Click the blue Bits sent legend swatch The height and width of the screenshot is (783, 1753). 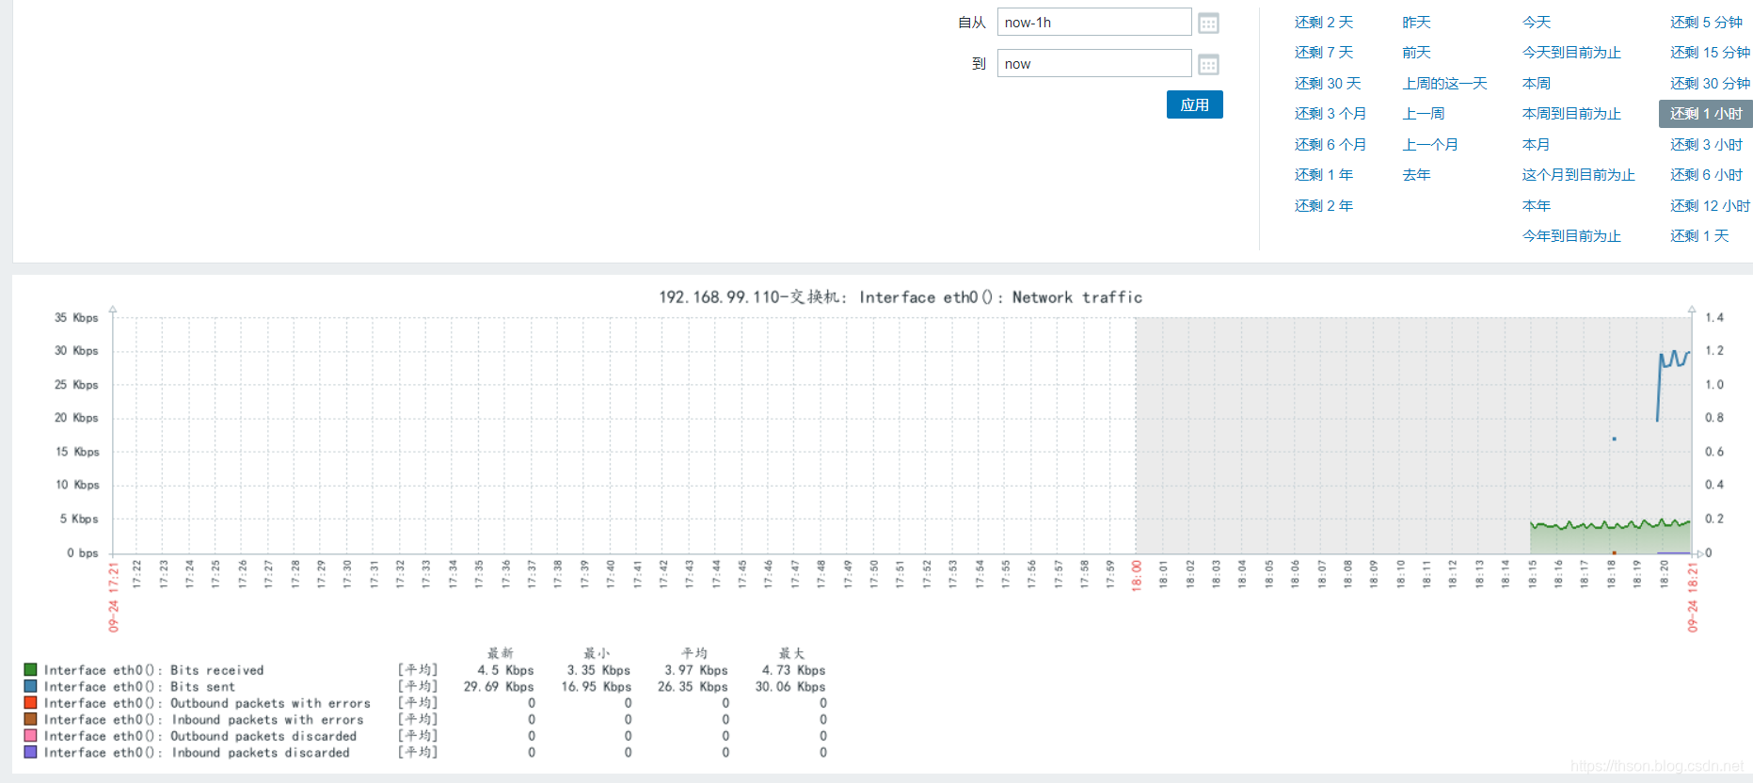click(x=30, y=686)
